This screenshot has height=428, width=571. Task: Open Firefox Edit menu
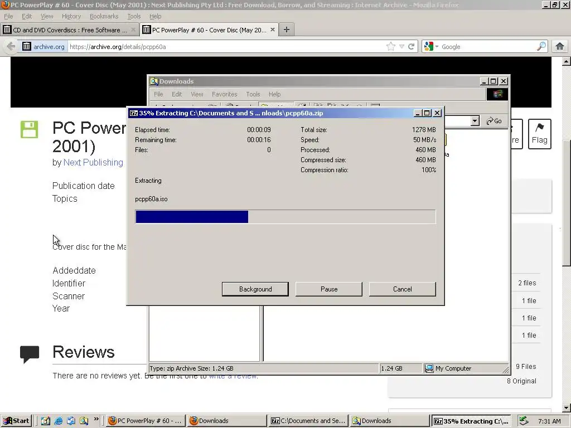27,16
